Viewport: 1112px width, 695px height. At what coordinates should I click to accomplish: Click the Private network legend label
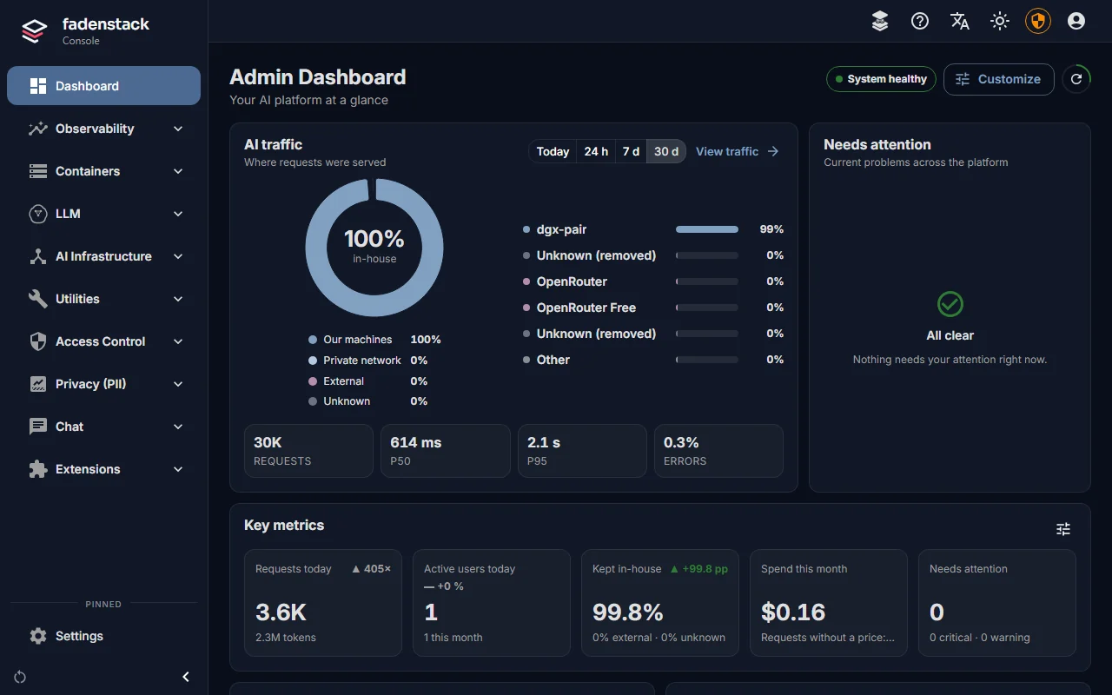pyautogui.click(x=362, y=361)
